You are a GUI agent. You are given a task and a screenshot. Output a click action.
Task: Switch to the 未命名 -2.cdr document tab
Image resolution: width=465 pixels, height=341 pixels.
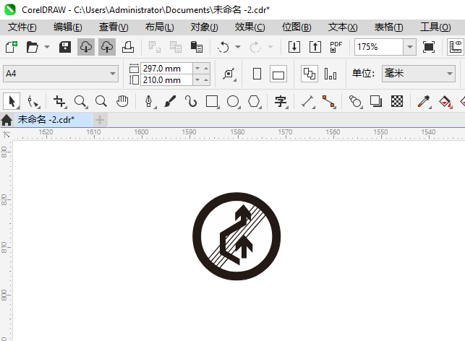click(54, 120)
